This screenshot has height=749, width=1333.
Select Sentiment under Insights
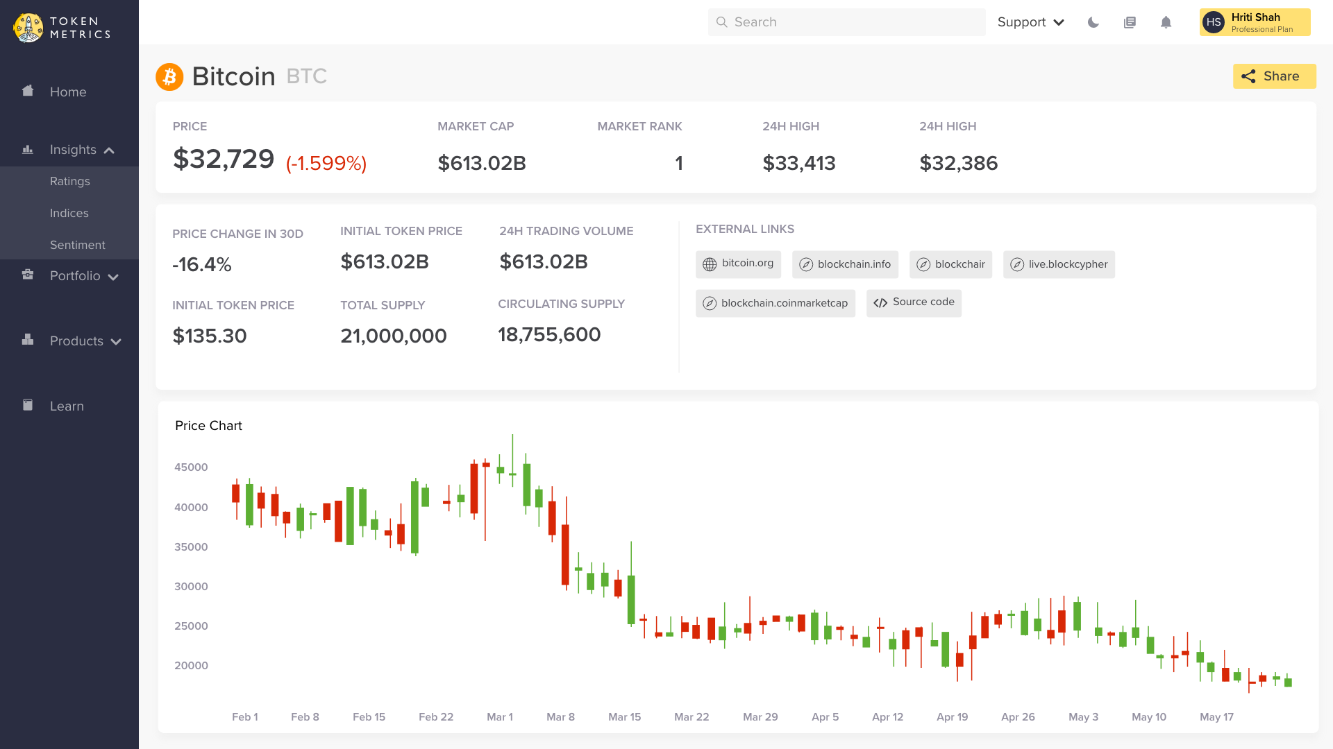[78, 245]
